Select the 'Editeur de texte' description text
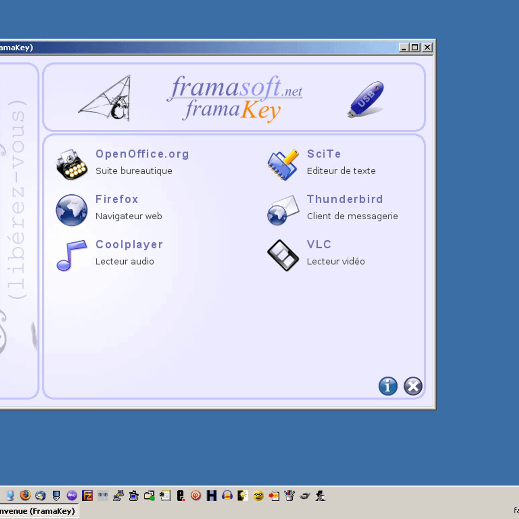This screenshot has height=519, width=519. [x=341, y=171]
